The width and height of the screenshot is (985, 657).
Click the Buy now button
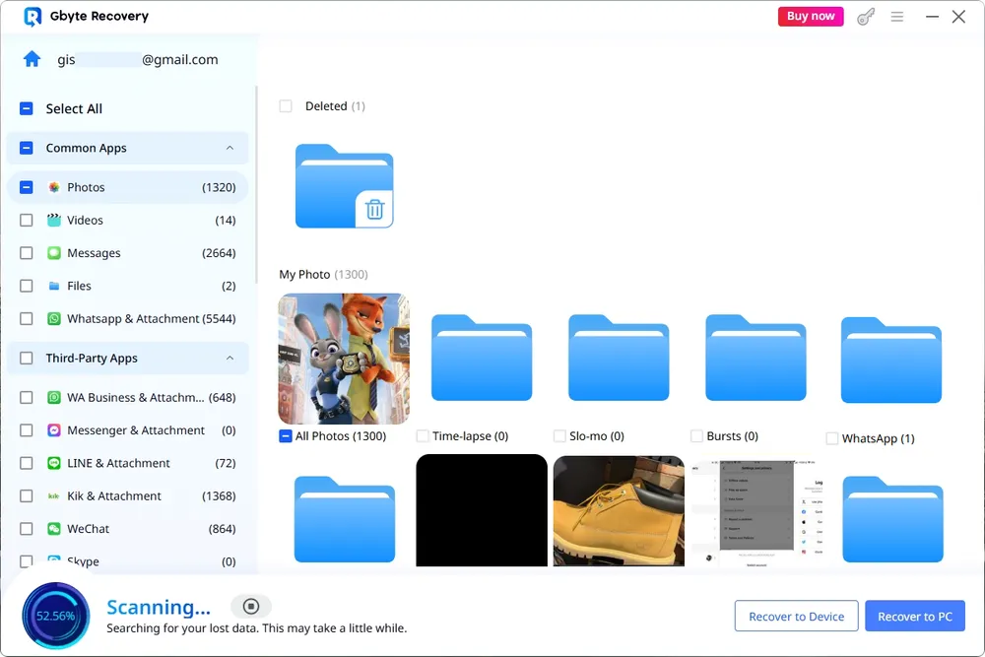[x=810, y=16]
